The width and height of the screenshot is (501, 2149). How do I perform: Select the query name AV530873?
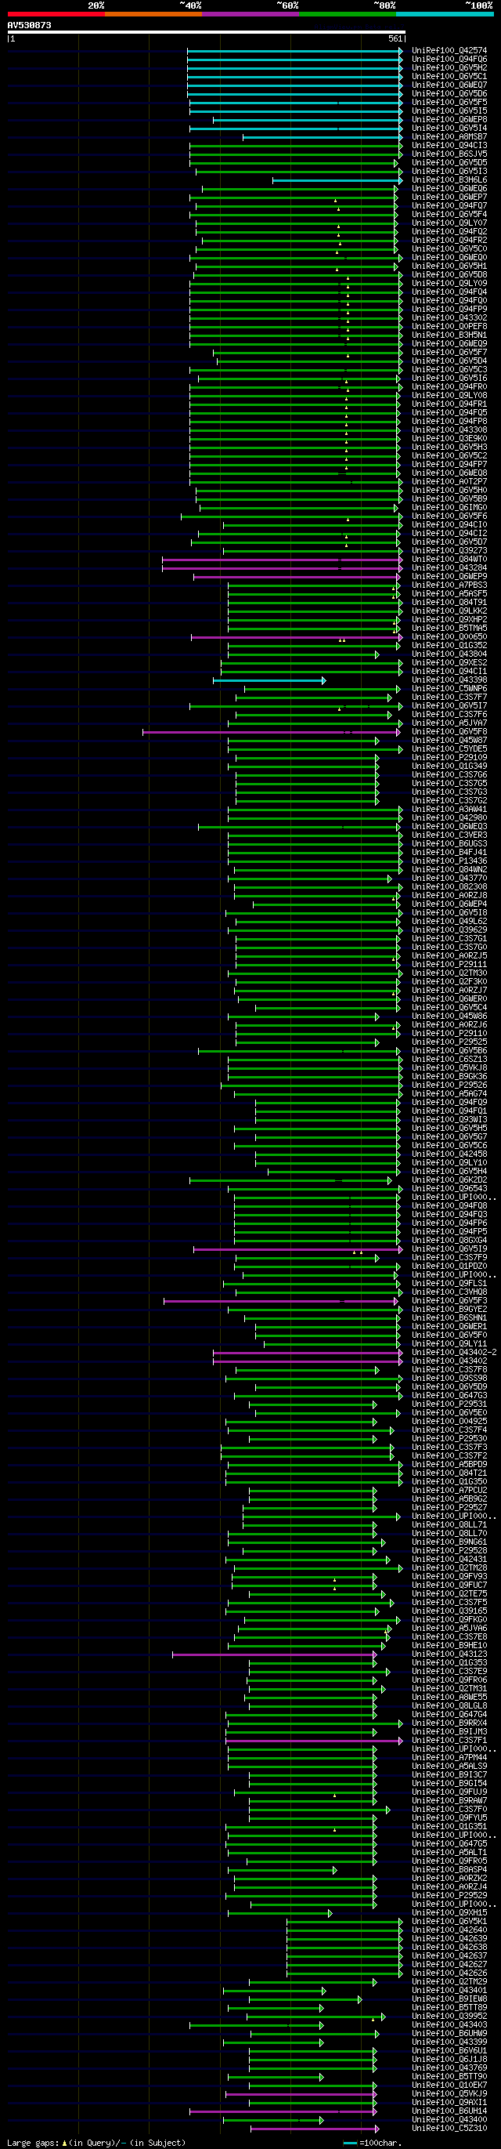click(29, 25)
